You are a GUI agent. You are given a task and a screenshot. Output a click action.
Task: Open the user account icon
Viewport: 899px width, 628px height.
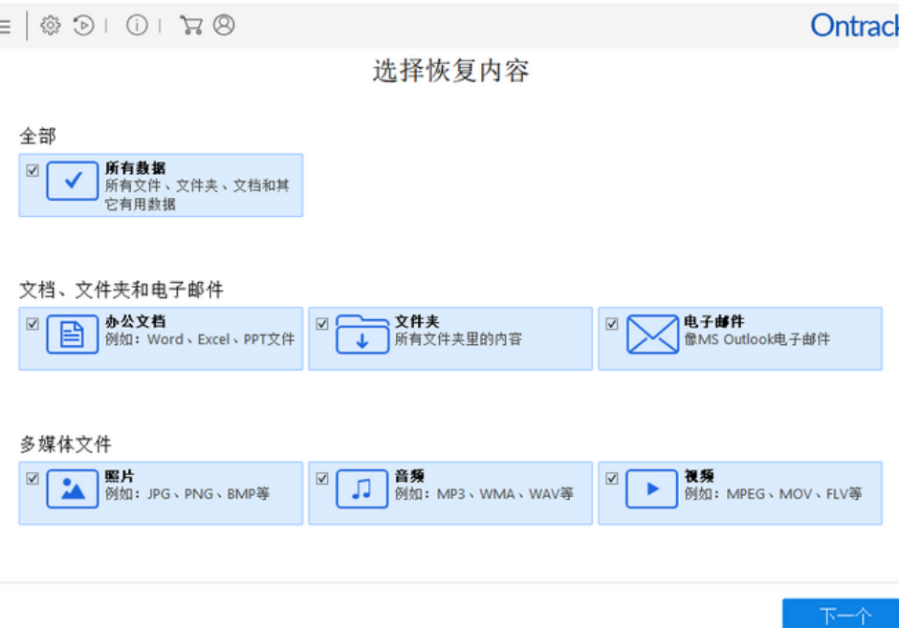(224, 26)
